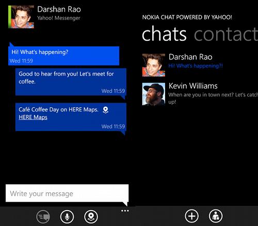This screenshot has height=226, width=258.
Task: Tap the "When are you in town next" preview text
Action: coord(213,98)
